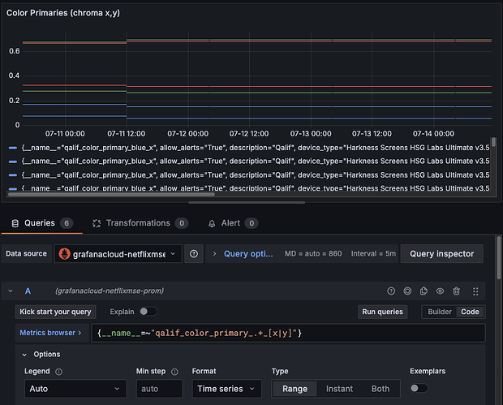The height and width of the screenshot is (405, 503).
Task: Click Run queries button
Action: click(x=382, y=312)
